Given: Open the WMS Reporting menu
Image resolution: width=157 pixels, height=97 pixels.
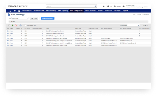Looking at the screenshot, I should point(63,11).
